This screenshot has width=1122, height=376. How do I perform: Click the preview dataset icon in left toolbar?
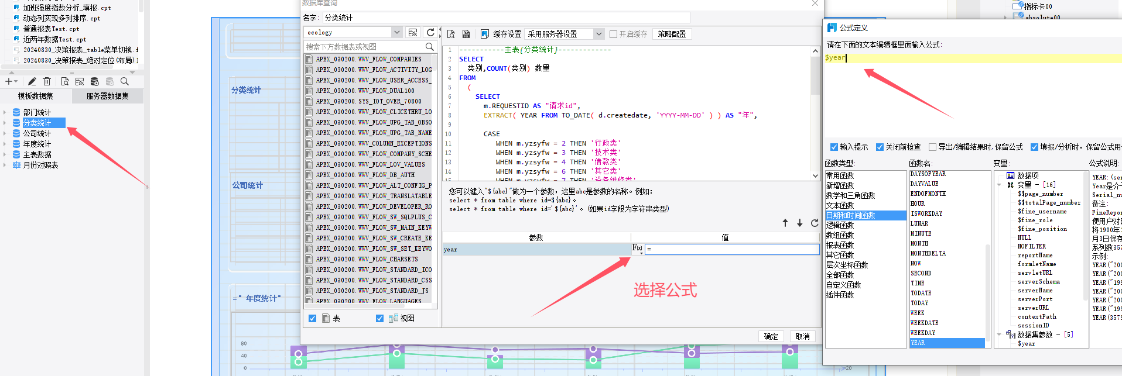[64, 81]
